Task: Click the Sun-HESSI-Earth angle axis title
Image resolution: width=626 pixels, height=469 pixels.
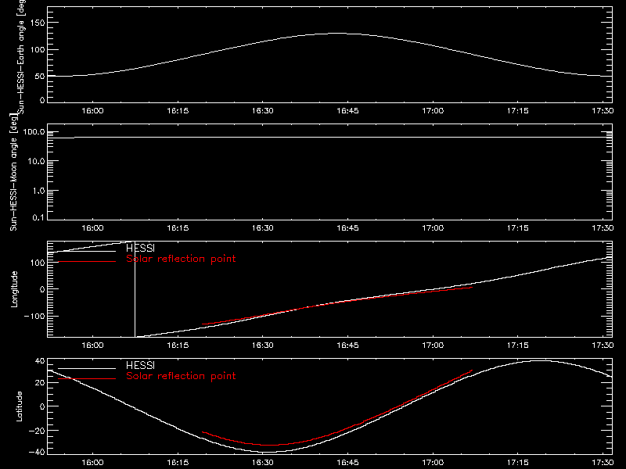Action: [x=21, y=57]
